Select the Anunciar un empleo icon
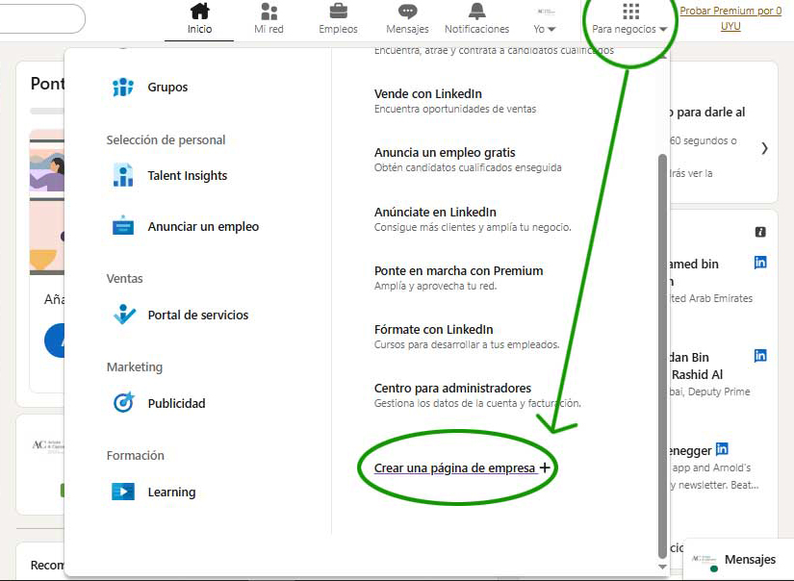794x581 pixels. pyautogui.click(x=123, y=226)
